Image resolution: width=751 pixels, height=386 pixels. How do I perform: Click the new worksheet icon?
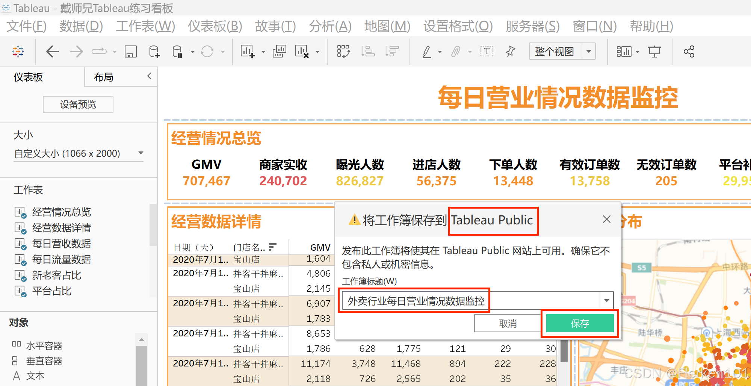click(x=248, y=51)
